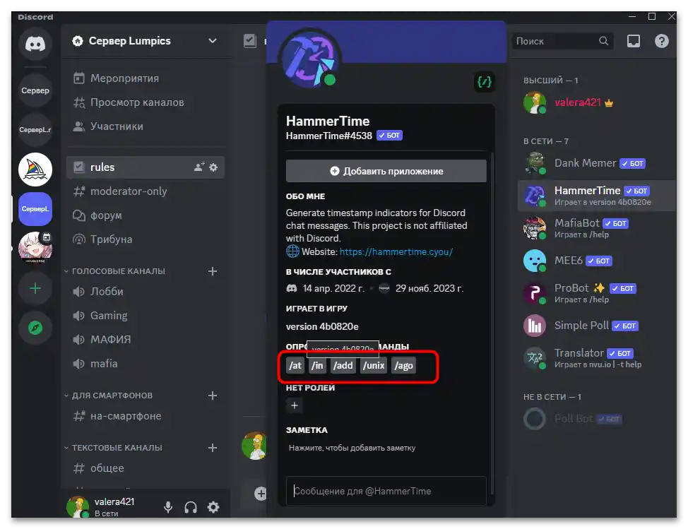Create channel in ДЛЯ СМАРТФОНОВ plus
This screenshot has height=529, width=688.
pos(213,396)
